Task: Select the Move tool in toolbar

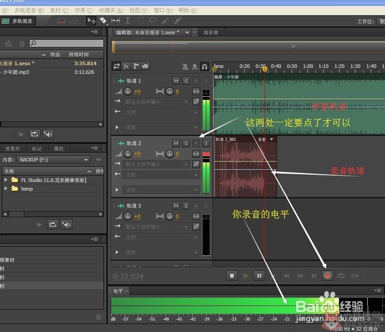Action: 91,21
